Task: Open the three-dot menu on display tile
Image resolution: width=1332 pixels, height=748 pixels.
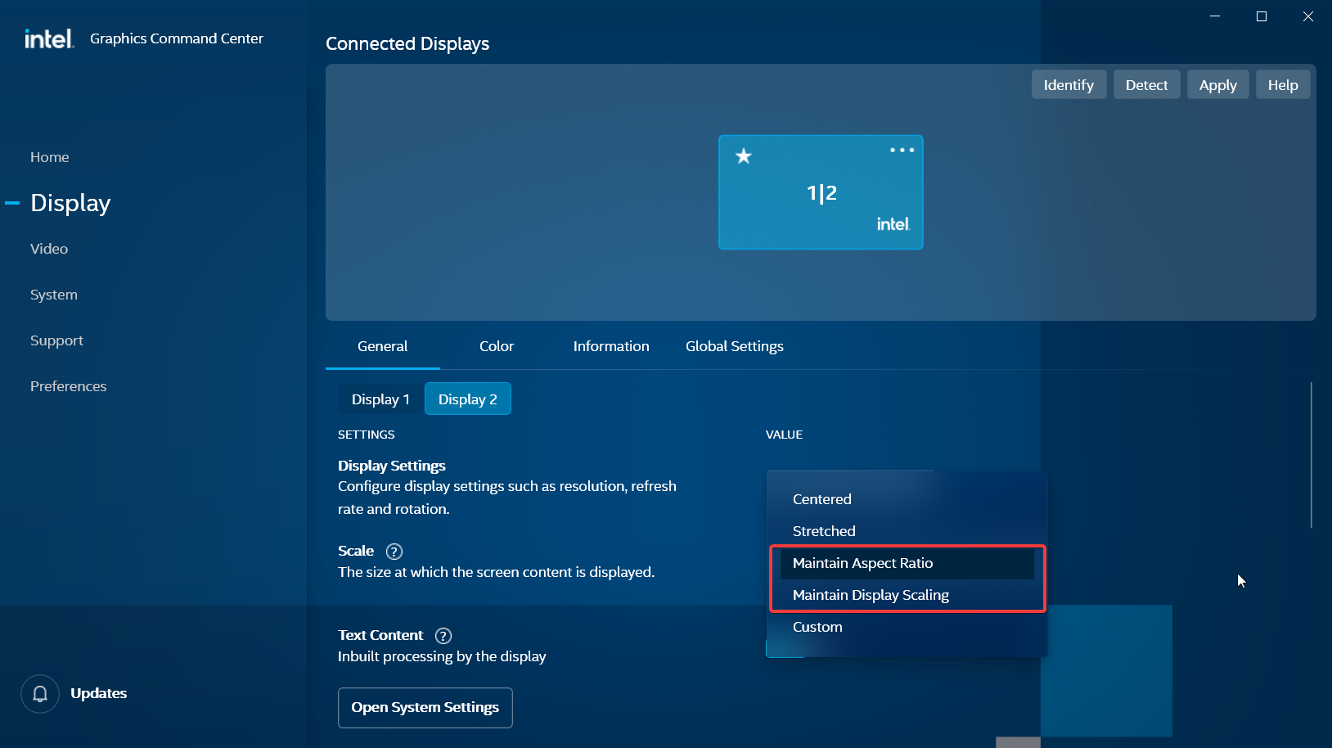Action: point(902,150)
